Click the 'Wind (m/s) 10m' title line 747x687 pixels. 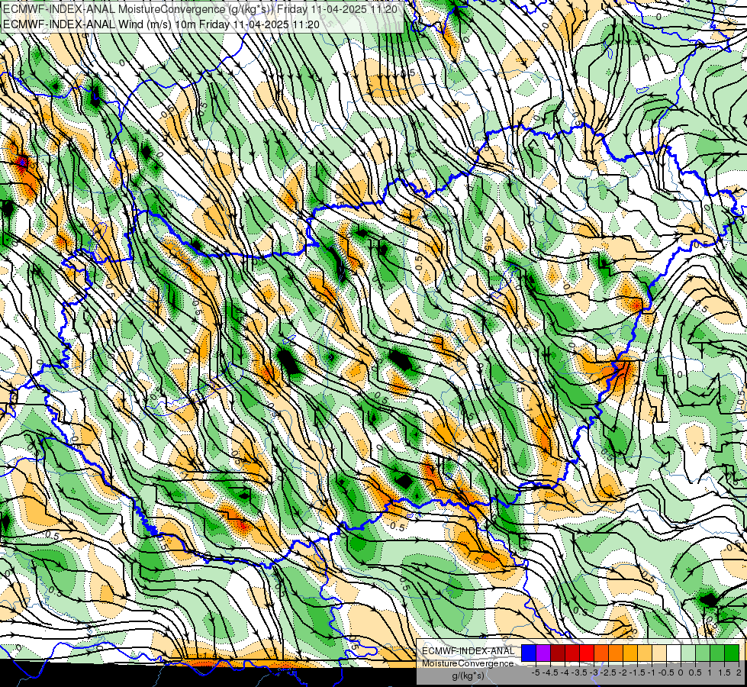(x=161, y=24)
